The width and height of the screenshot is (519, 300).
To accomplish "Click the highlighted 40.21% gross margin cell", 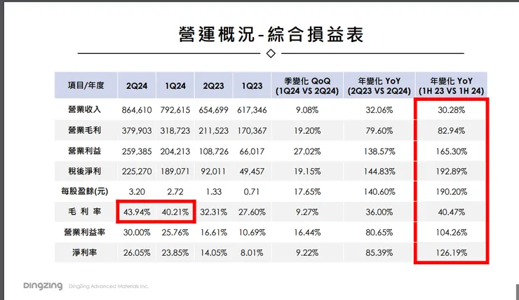I will 175,212.
